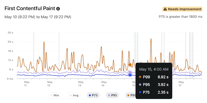The image size is (207, 103).
Task: Click the orange P99 dot in the tooltip
Action: pyautogui.click(x=140, y=76)
